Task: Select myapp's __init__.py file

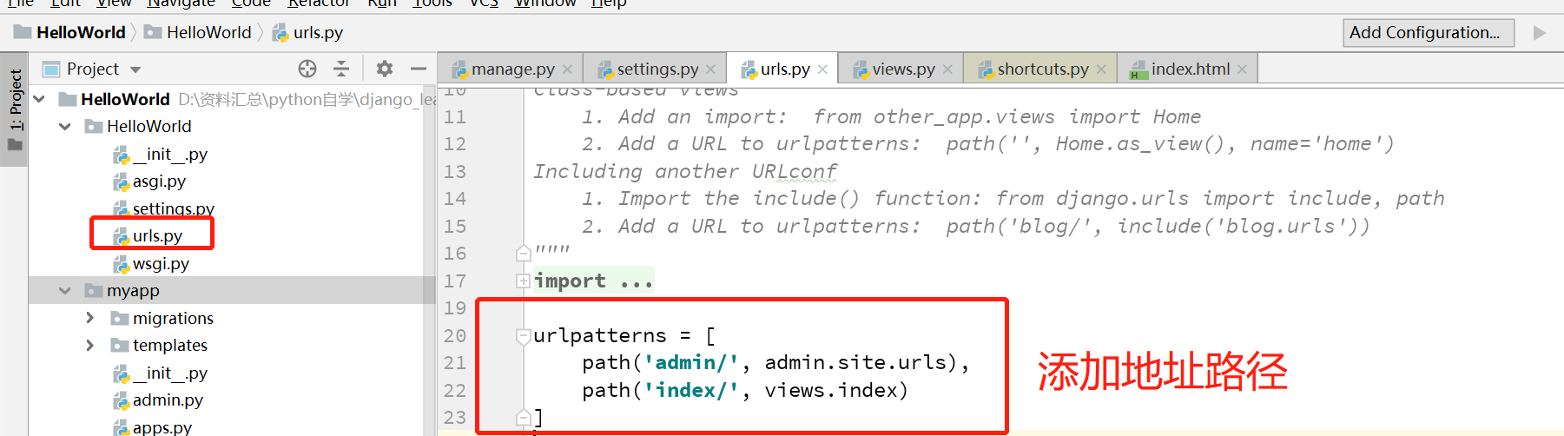Action: click(170, 373)
